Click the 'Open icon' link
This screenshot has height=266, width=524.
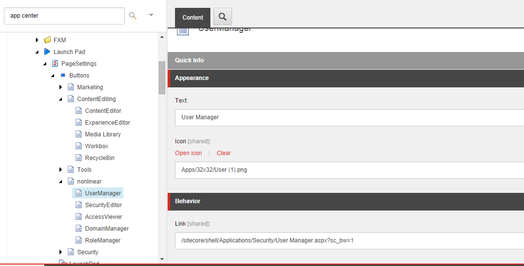[188, 153]
